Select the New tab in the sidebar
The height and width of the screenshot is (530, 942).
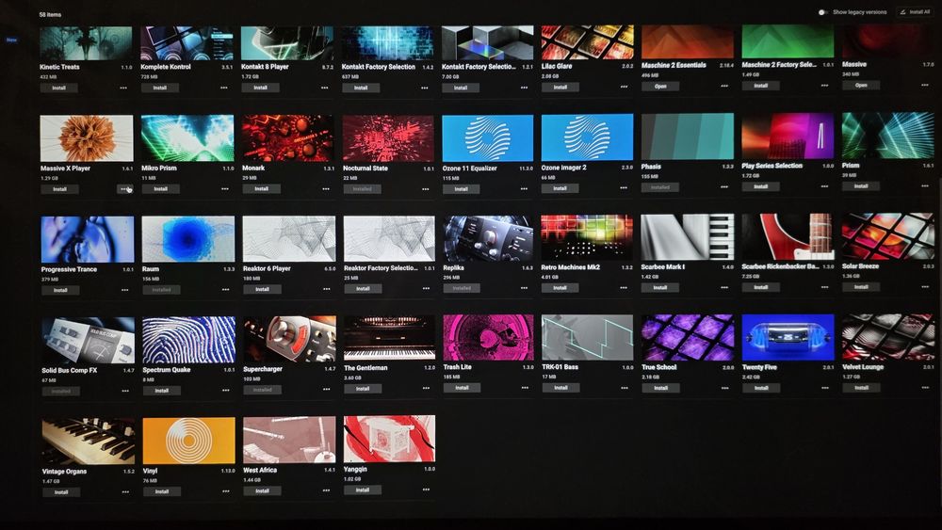[x=11, y=40]
